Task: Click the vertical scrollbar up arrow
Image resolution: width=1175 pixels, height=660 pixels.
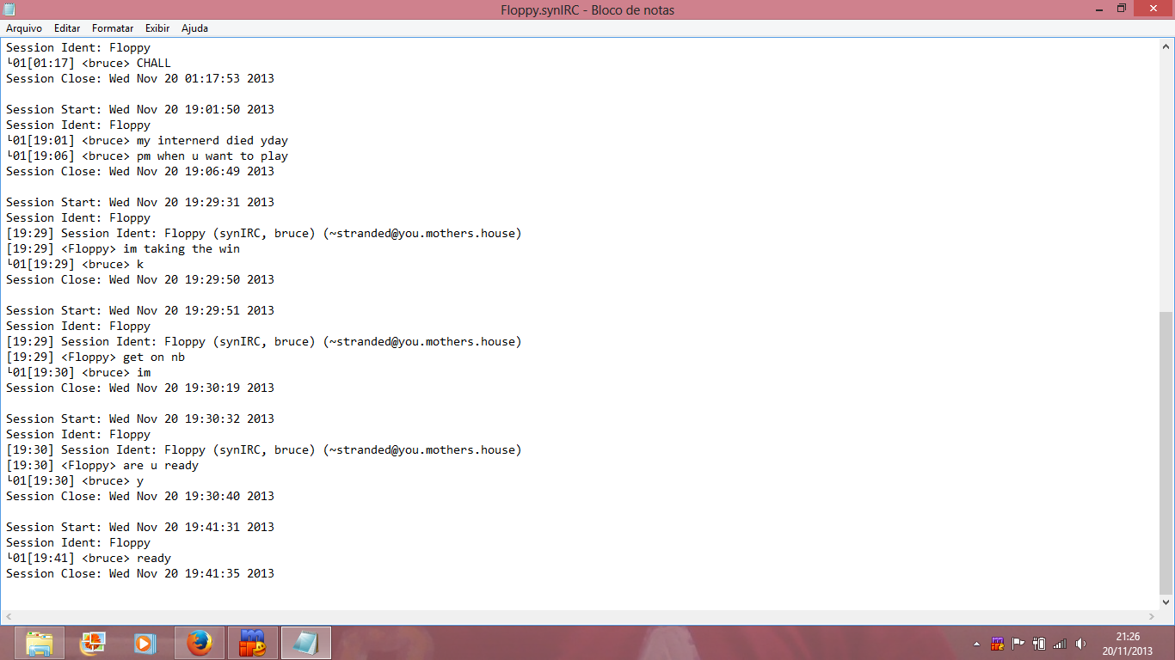Action: (x=1166, y=46)
